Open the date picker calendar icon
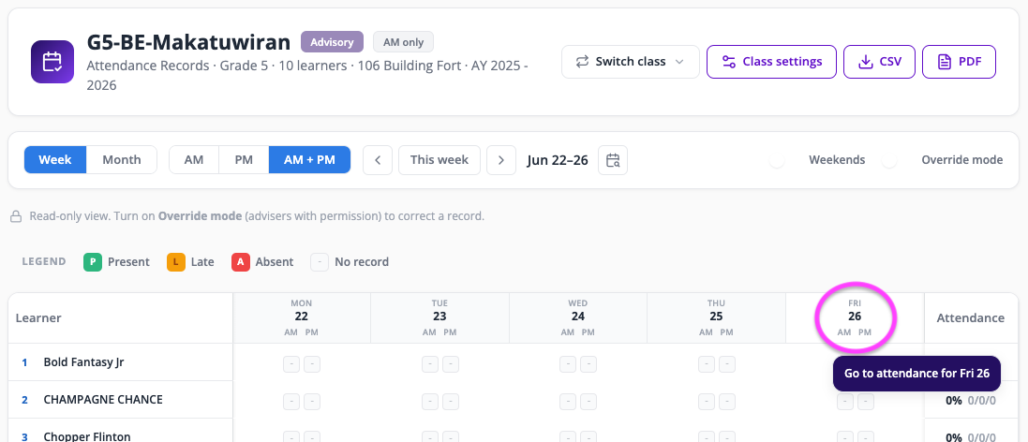The image size is (1028, 442). pos(613,160)
